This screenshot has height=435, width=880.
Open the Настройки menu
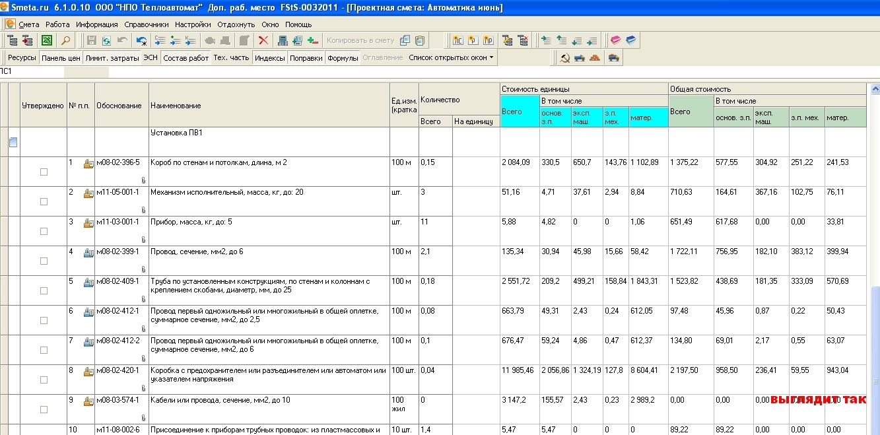click(x=193, y=24)
